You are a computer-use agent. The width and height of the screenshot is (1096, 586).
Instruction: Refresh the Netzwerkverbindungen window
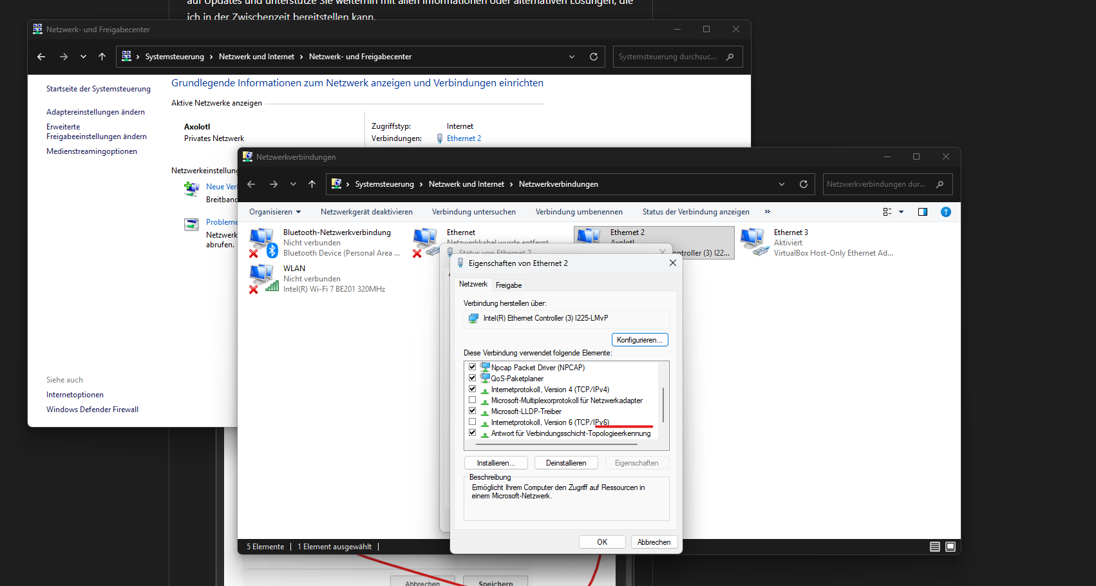click(804, 184)
